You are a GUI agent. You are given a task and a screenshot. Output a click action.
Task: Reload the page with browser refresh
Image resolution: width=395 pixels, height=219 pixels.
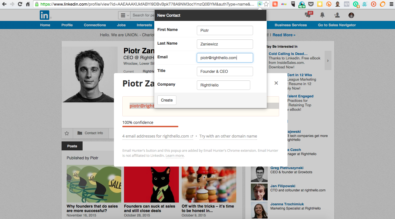coord(20,4)
